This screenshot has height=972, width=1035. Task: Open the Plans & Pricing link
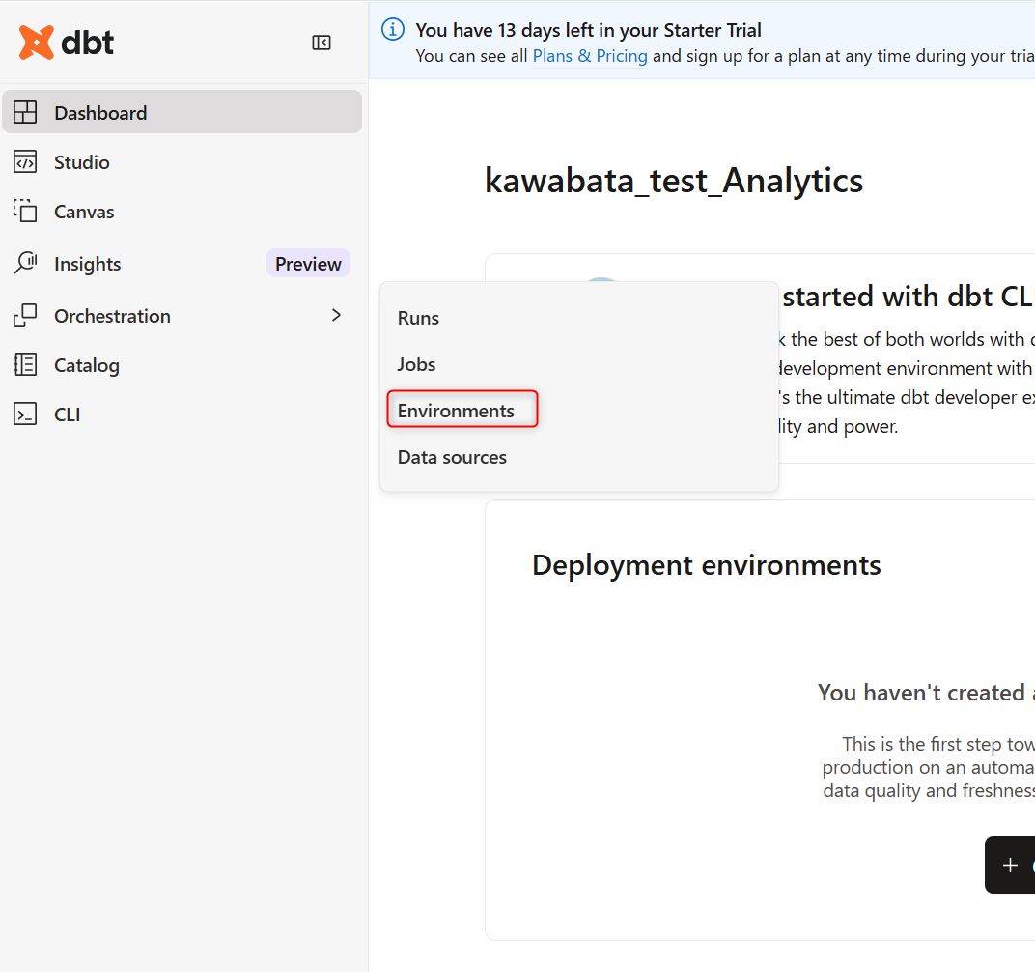(x=590, y=56)
